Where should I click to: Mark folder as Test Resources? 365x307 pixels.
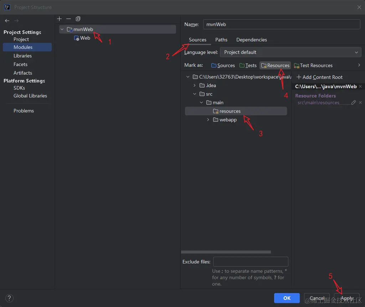pos(313,65)
